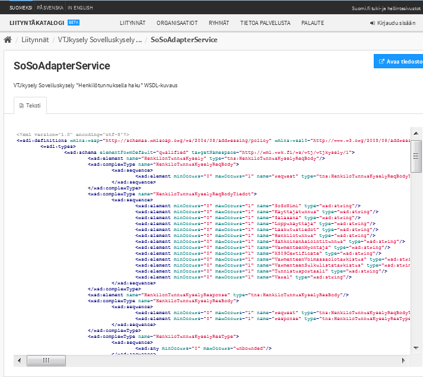Click the horizontal scrollbar thumb

point(46,360)
